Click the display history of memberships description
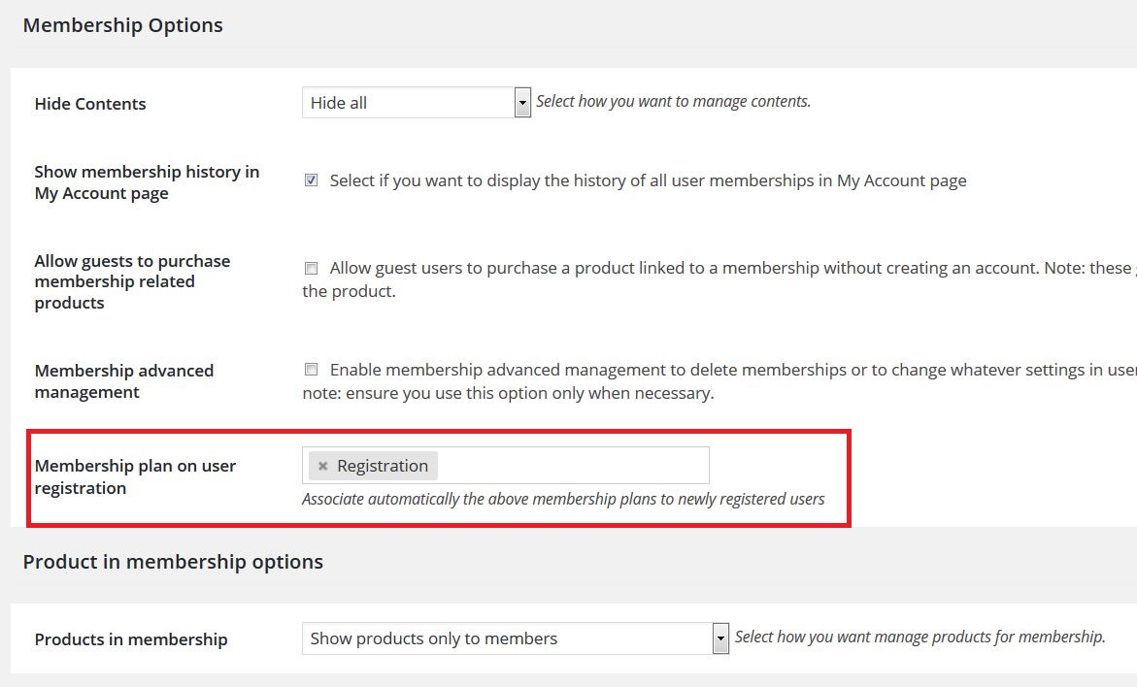 click(x=649, y=180)
